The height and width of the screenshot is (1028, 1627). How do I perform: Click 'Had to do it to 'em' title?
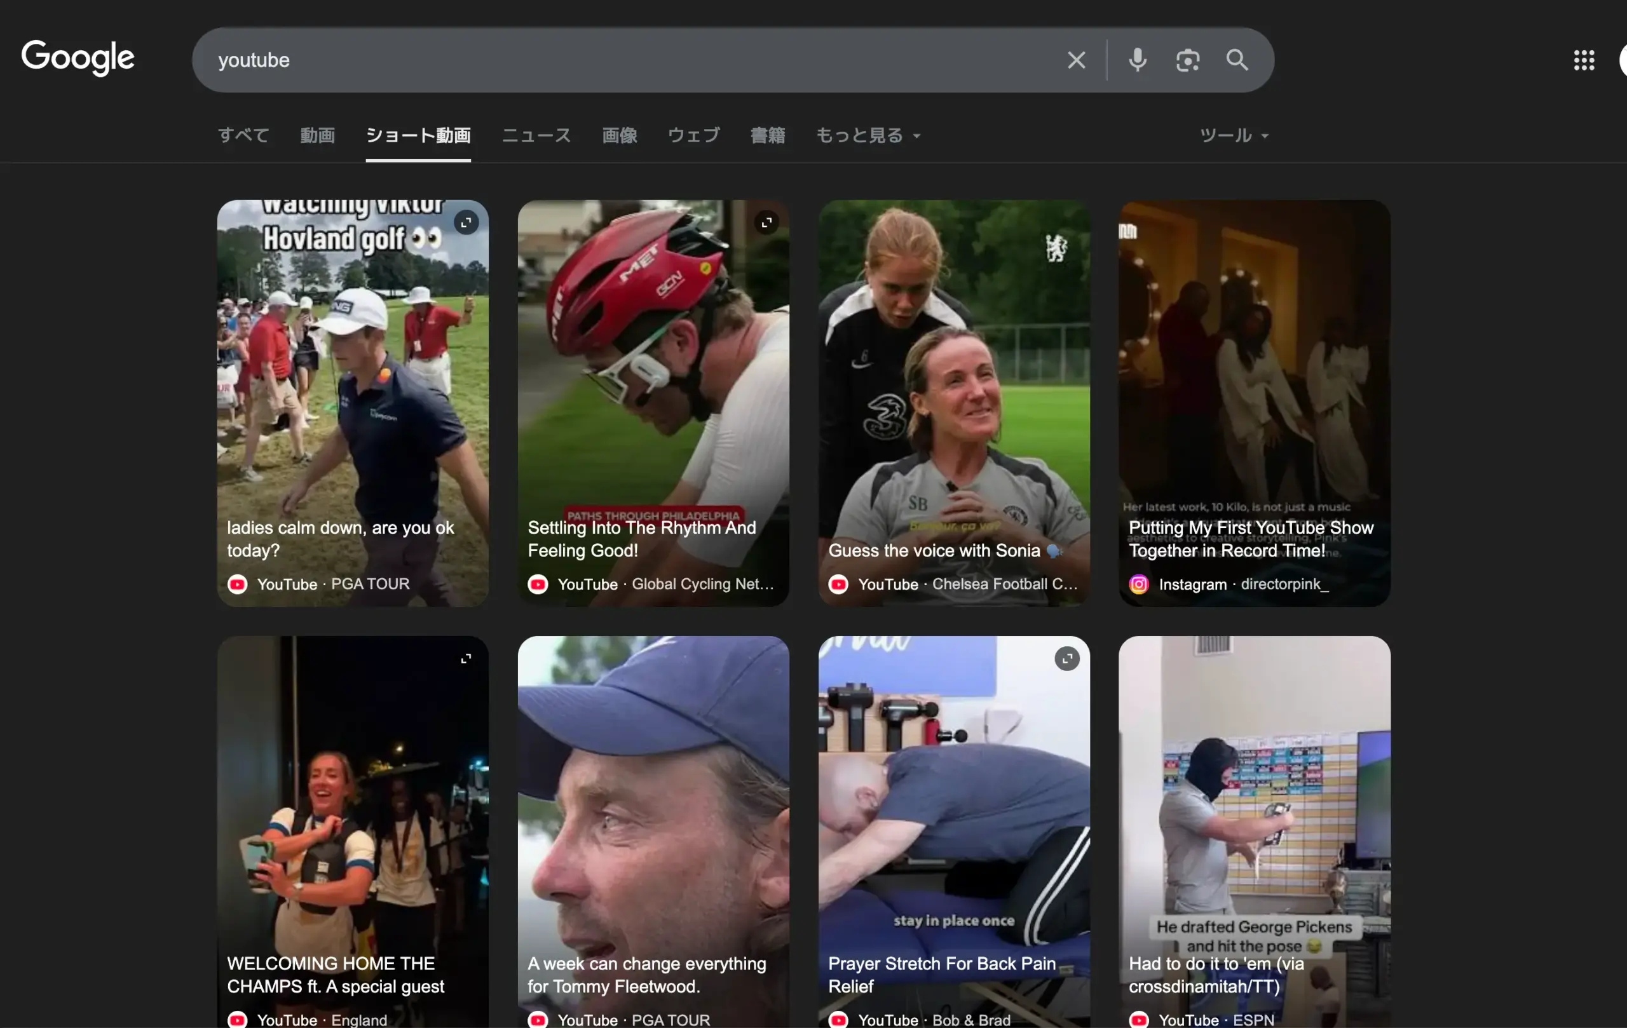coord(1216,975)
